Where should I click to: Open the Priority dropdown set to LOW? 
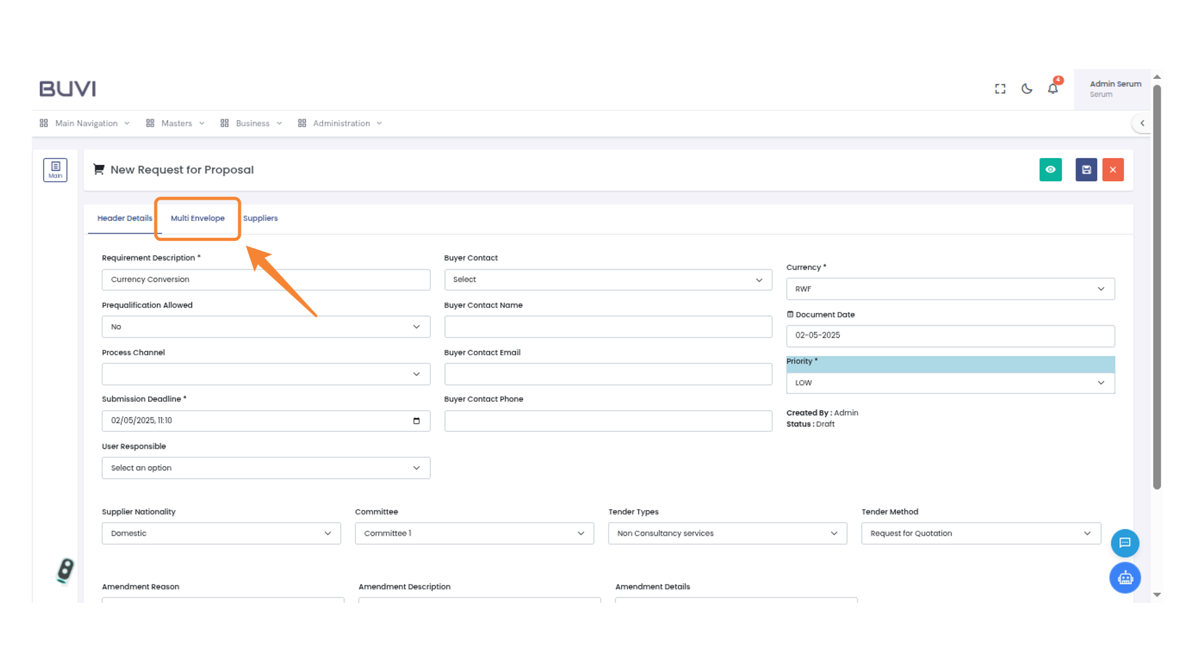[950, 383]
